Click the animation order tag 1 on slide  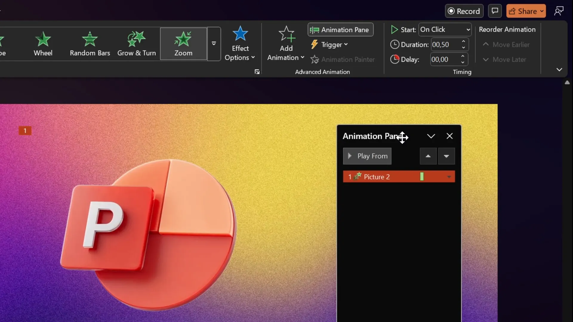tap(25, 131)
